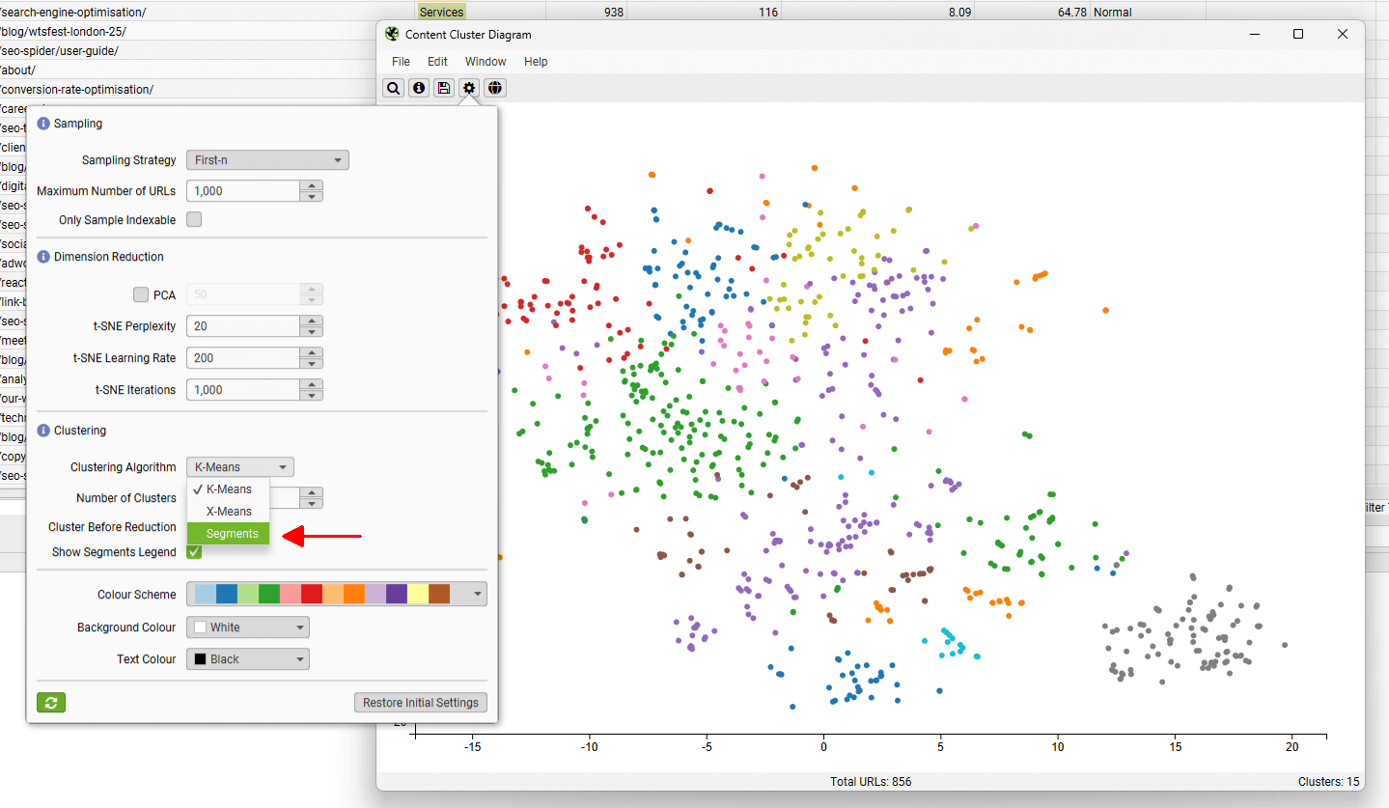Viewport: 1389px width, 808px height.
Task: Click the globe icon in the toolbar
Action: (494, 88)
